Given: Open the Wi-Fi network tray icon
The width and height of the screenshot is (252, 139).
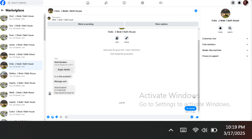Looking at the screenshot, I should pyautogui.click(x=195, y=130).
